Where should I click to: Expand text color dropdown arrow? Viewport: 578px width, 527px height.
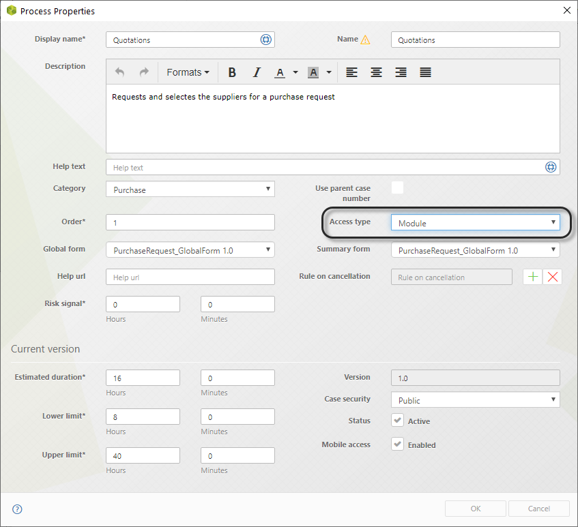click(x=295, y=72)
